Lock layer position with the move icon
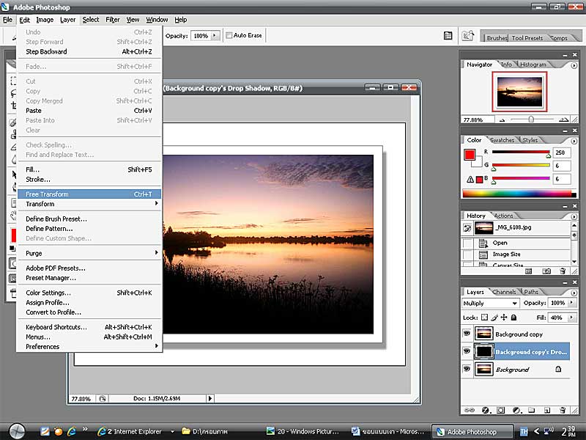This screenshot has width=586, height=440. click(x=504, y=318)
